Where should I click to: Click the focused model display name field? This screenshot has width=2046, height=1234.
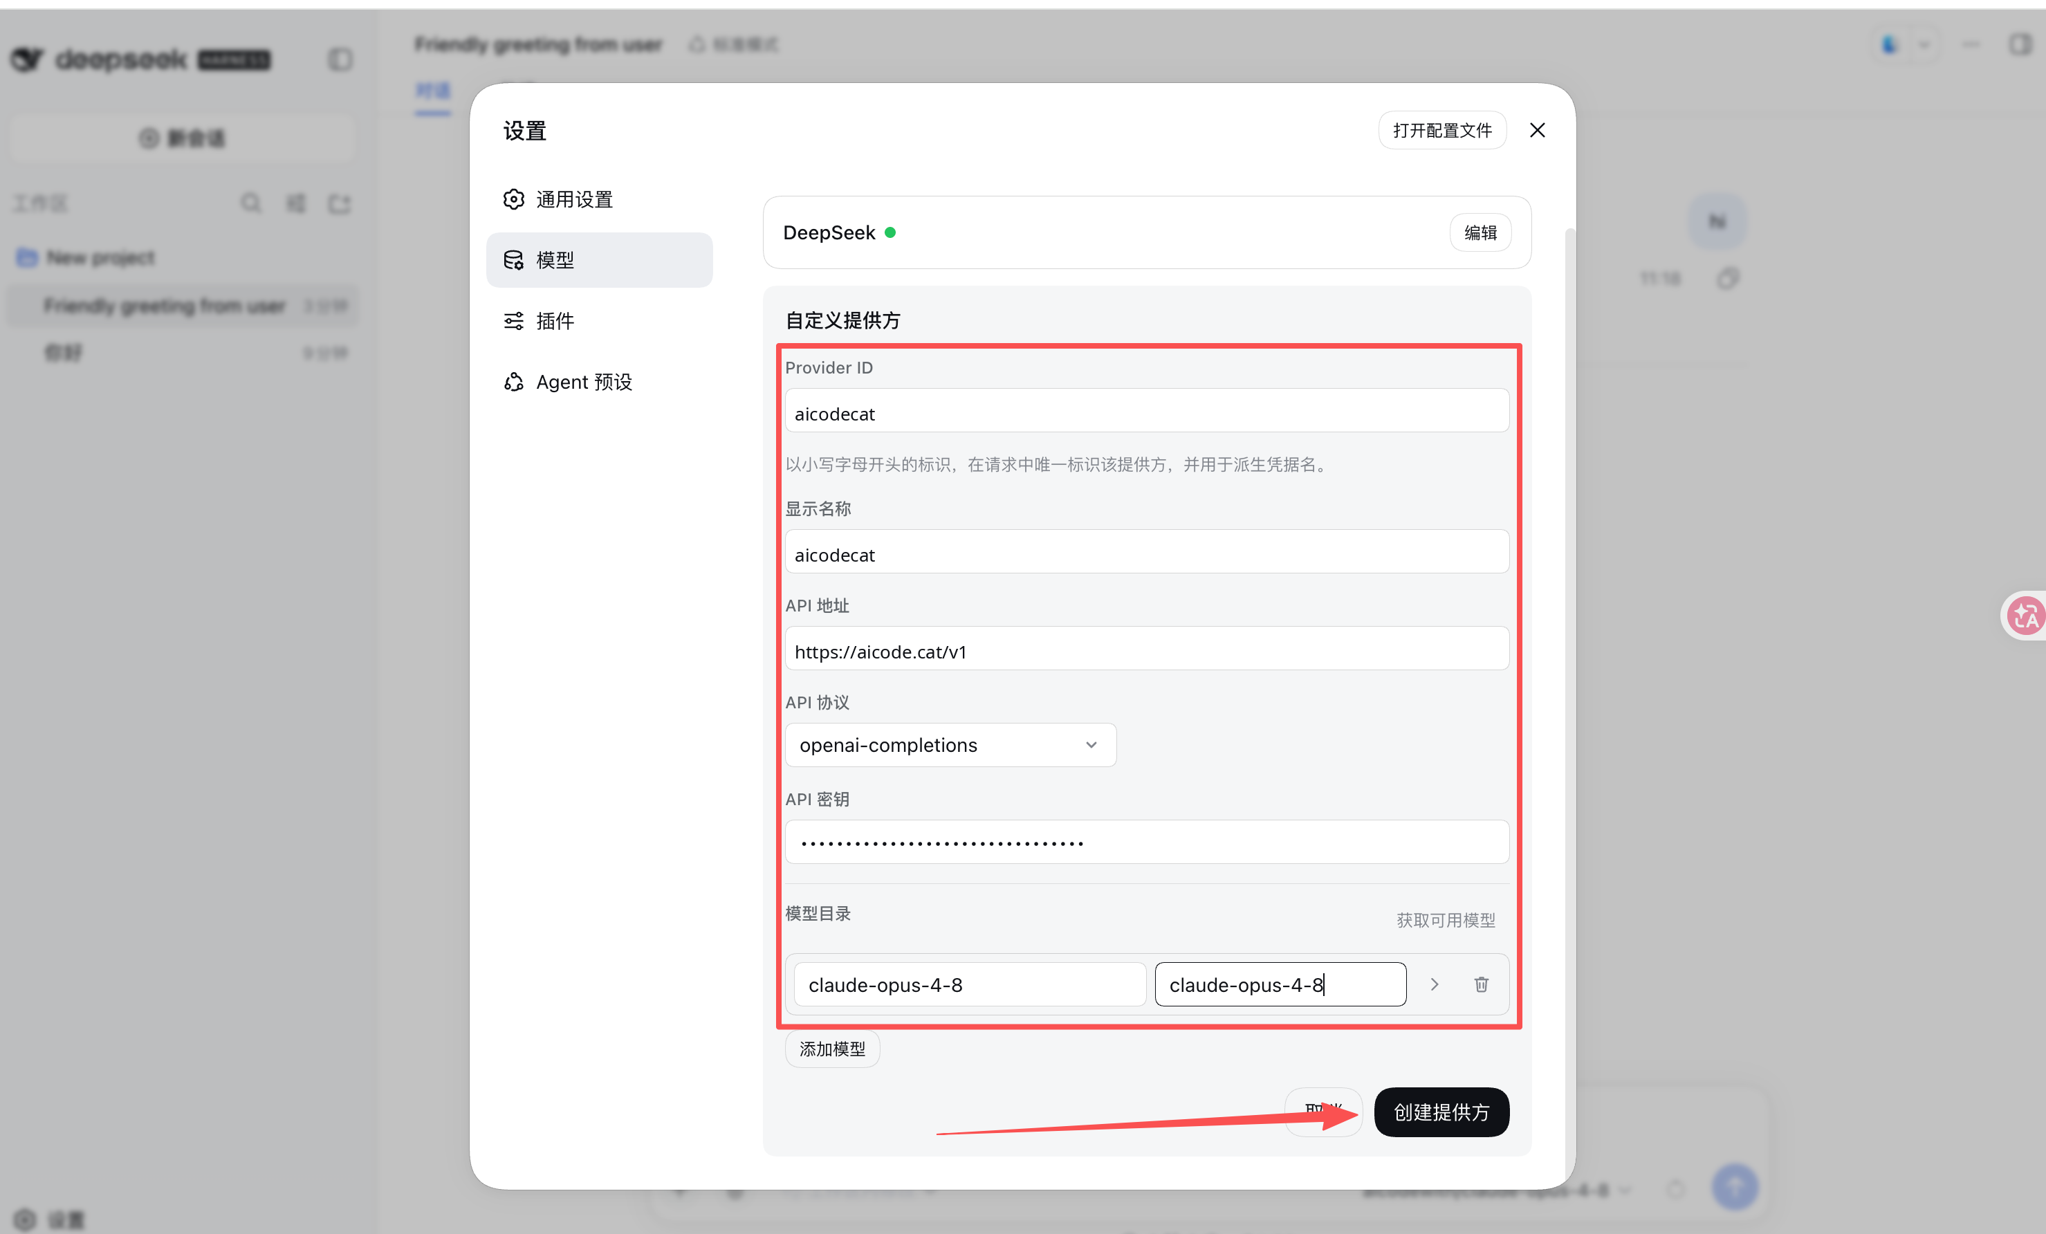[x=1280, y=985]
